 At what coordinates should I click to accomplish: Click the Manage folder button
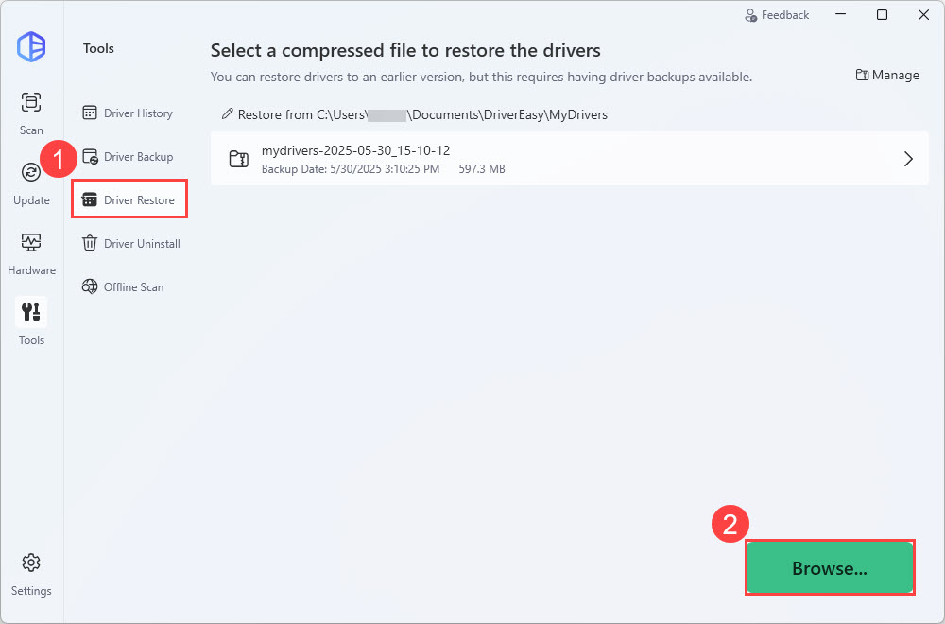tap(886, 76)
